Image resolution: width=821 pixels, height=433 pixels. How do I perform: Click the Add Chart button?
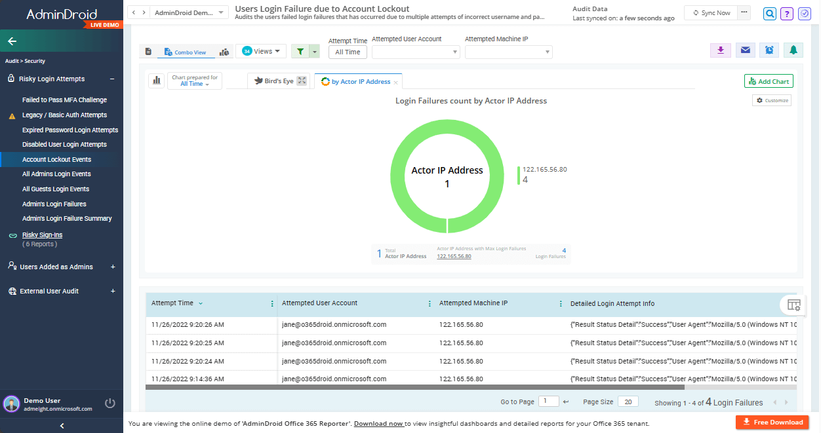(769, 81)
